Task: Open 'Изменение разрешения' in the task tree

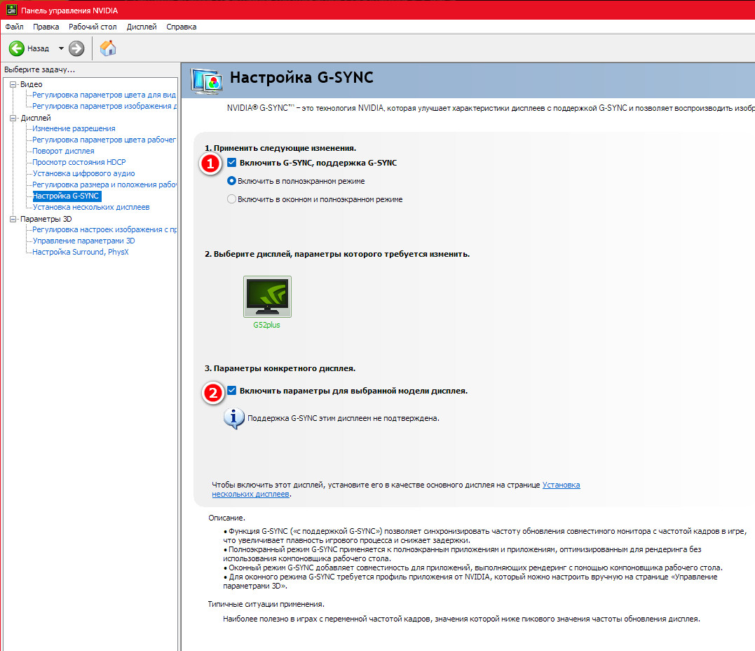Action: tap(74, 129)
